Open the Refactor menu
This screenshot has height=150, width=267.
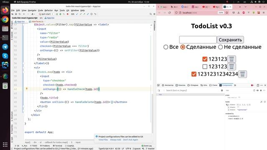pos(49,10)
